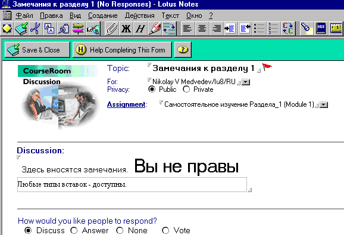Click the numbered list toolbar icon
Screen dimensions: 344x235
pos(273,29)
